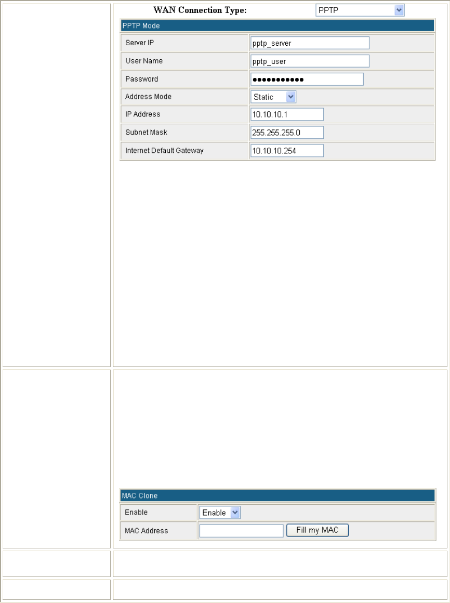The height and width of the screenshot is (603, 450).
Task: Click the Internet Default Gateway label
Action: coord(164,150)
